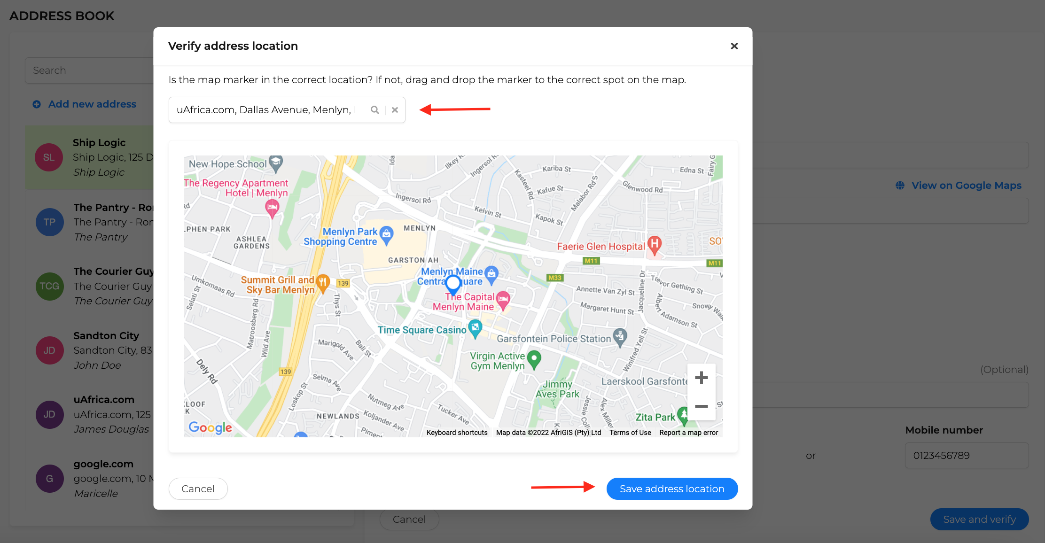Select The Pantry address entry
This screenshot has height=543, width=1045.
click(x=89, y=222)
